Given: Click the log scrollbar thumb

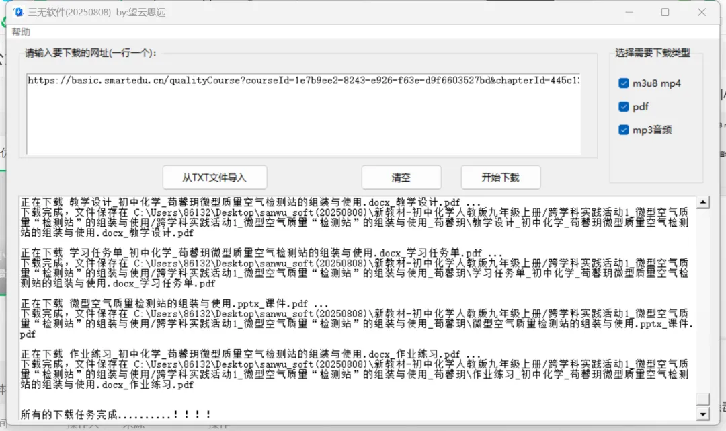Looking at the screenshot, I should [703, 399].
